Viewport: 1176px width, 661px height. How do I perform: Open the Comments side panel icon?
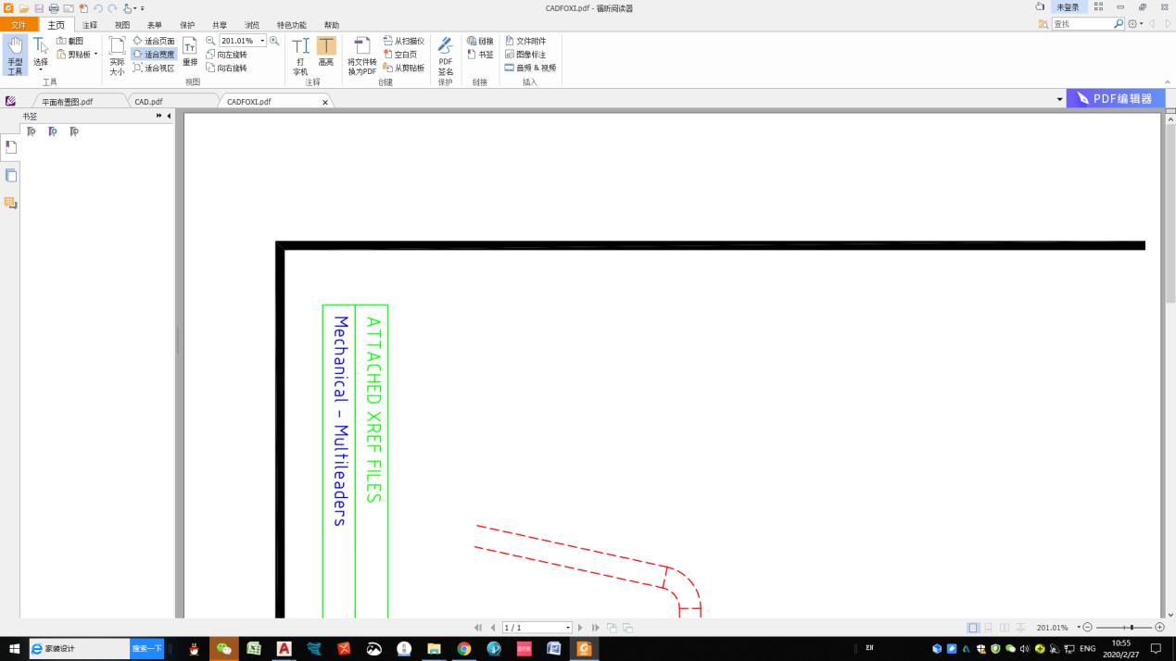pos(11,203)
